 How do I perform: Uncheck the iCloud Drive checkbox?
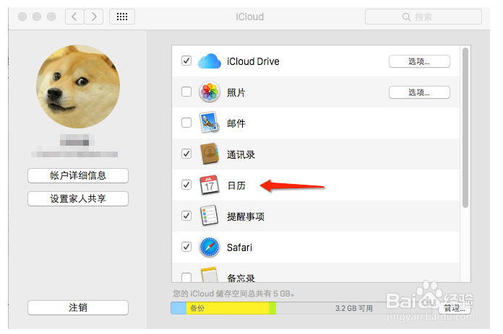coord(186,61)
